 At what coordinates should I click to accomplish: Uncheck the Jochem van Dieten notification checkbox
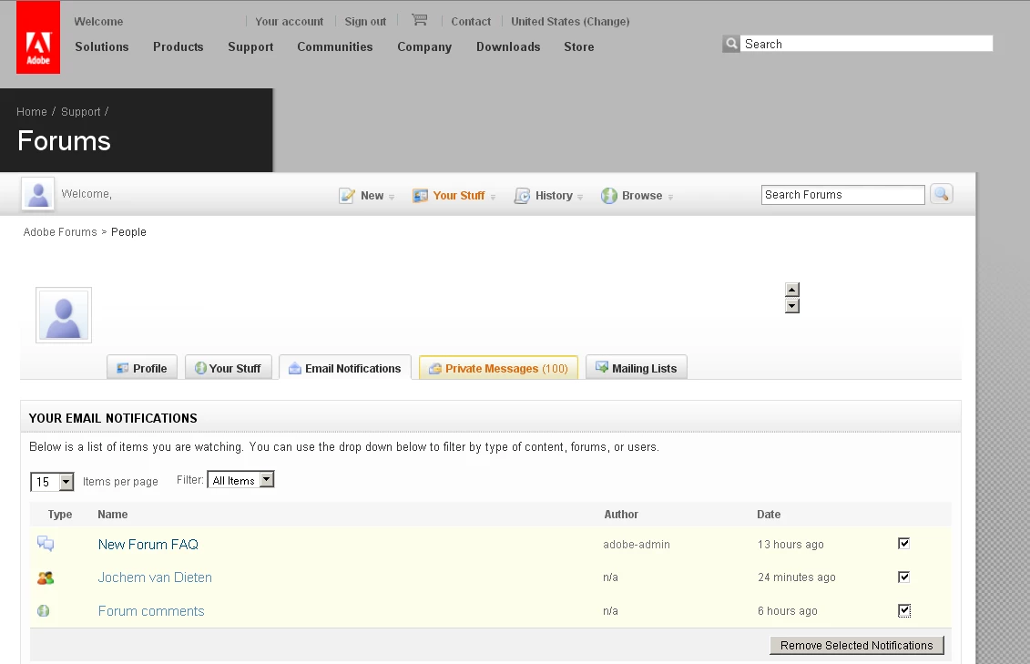point(904,577)
